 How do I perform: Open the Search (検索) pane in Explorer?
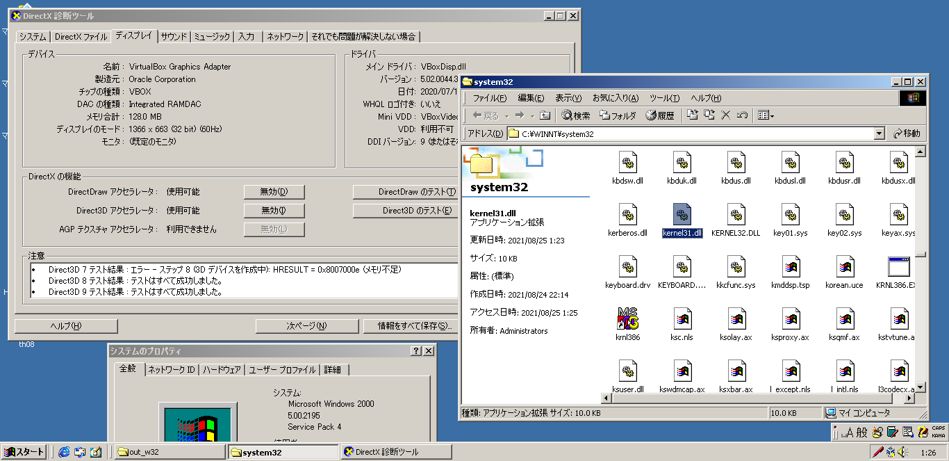point(576,115)
